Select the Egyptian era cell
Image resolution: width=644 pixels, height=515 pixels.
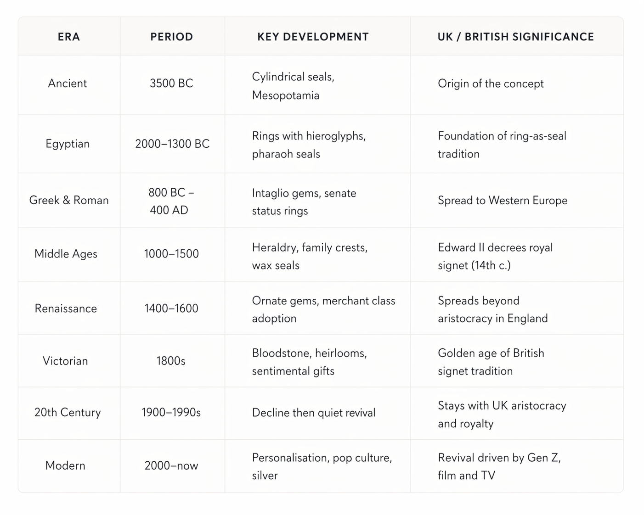point(68,144)
